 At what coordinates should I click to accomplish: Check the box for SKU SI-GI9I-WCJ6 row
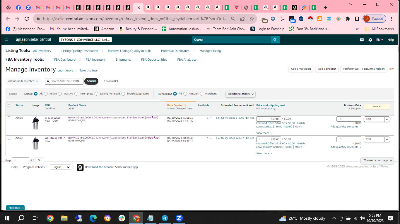pos(9,118)
